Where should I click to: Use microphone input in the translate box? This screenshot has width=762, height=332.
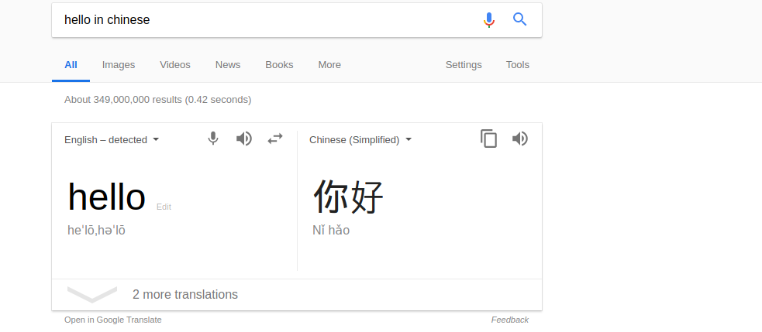[213, 139]
